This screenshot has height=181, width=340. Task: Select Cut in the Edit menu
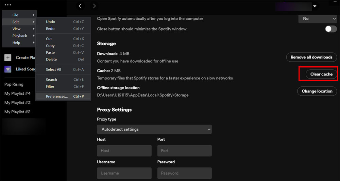tap(63, 39)
